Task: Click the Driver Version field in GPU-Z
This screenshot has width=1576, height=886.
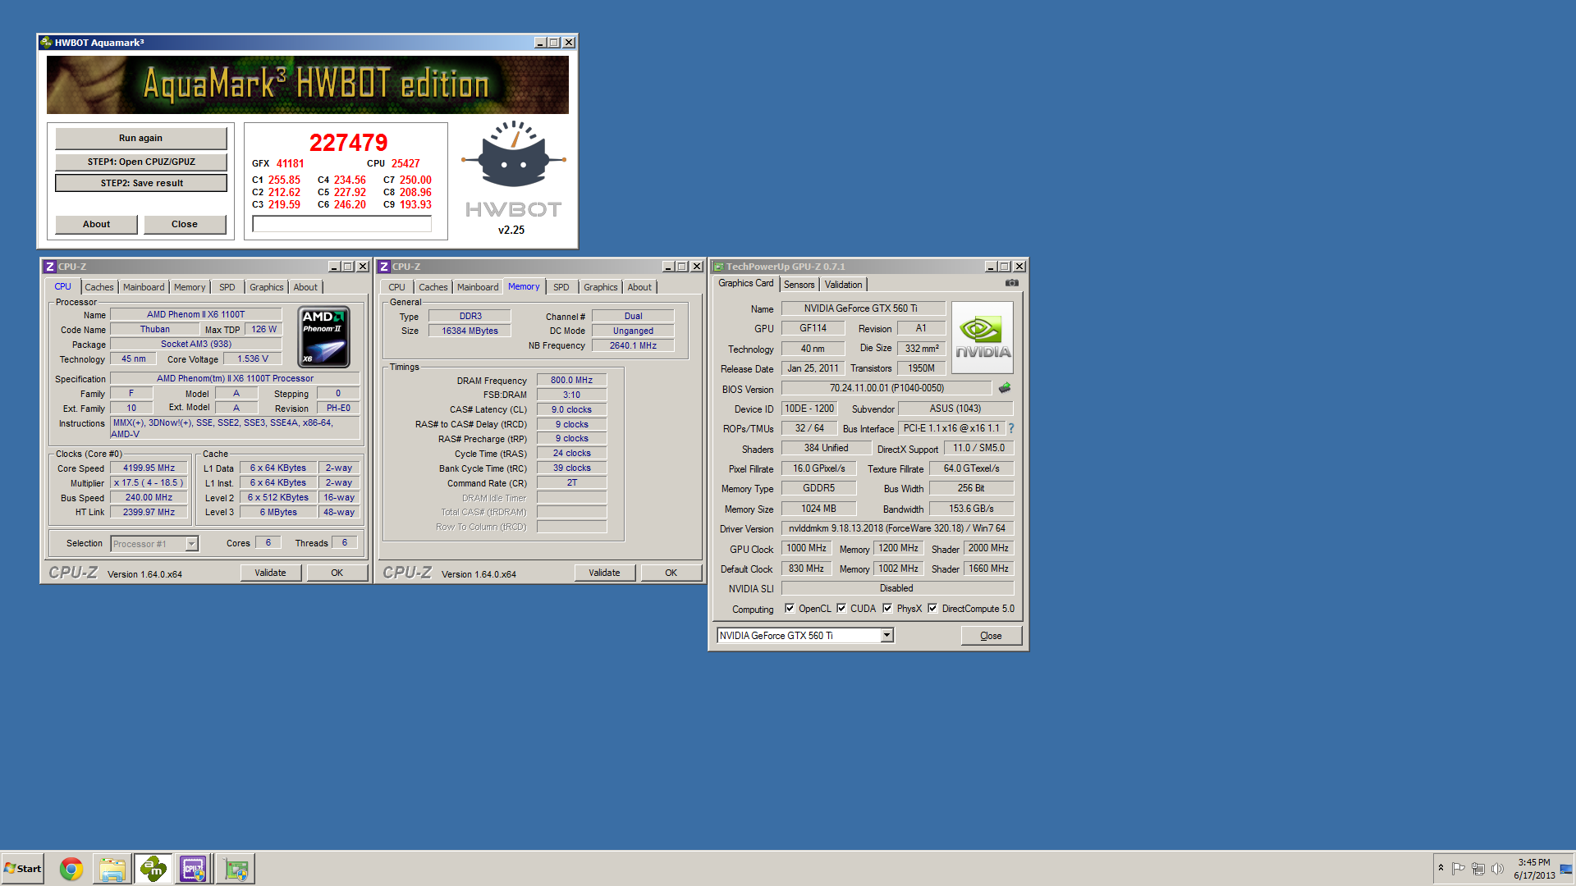Action: click(x=897, y=528)
